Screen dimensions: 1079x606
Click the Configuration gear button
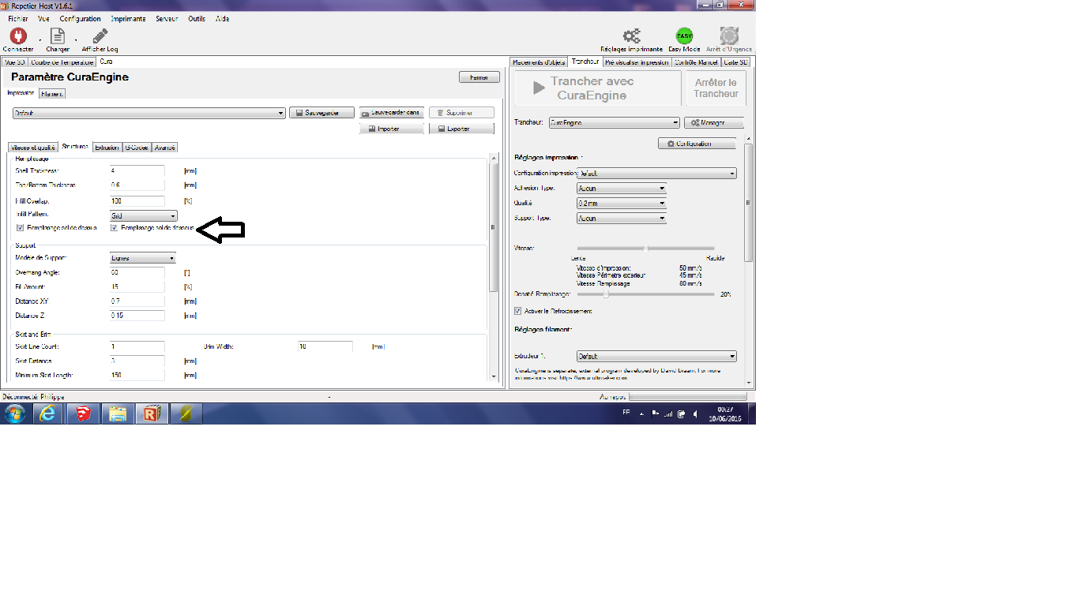click(697, 144)
